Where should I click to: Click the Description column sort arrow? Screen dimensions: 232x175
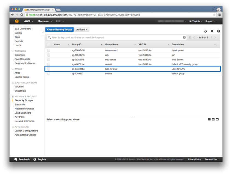[215, 44]
